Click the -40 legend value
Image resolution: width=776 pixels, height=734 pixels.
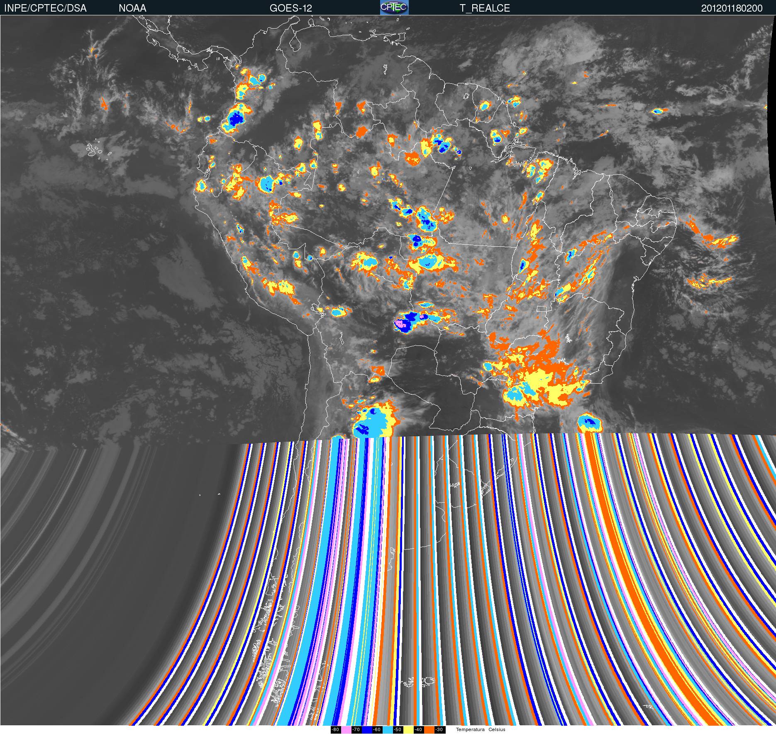click(x=419, y=730)
